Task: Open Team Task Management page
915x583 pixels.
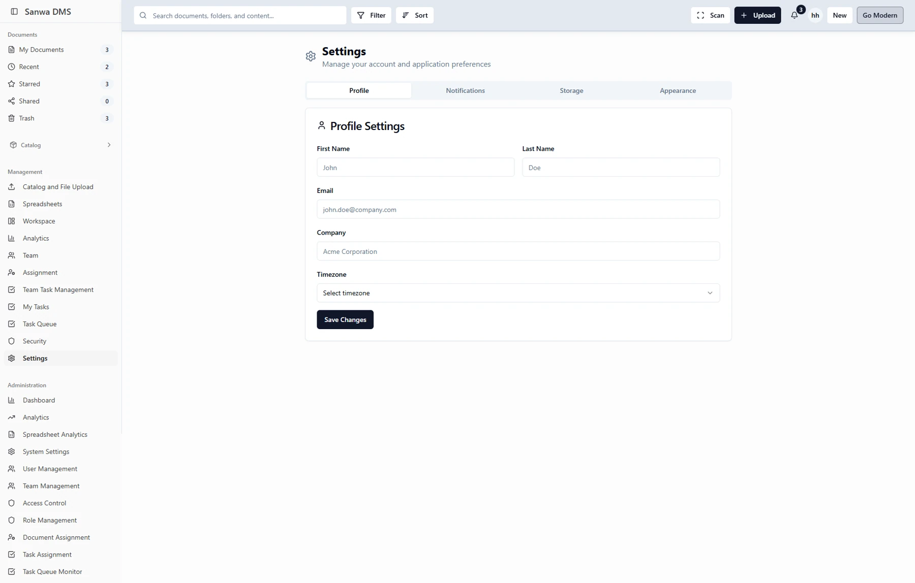Action: tap(61, 290)
